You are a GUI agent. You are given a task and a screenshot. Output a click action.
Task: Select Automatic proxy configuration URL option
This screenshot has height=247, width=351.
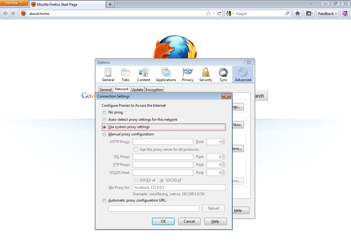pos(104,201)
